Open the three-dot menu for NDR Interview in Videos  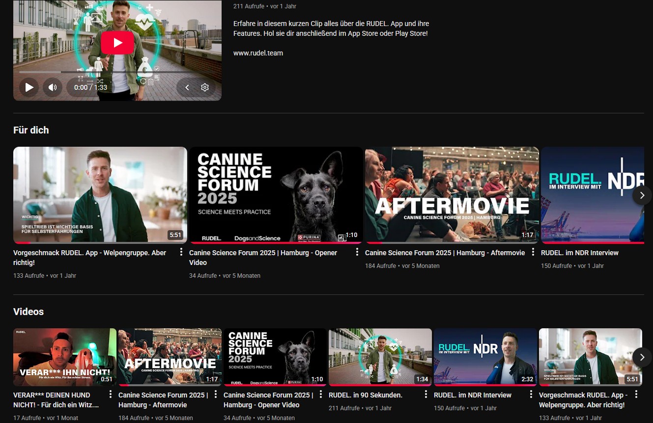coord(531,395)
